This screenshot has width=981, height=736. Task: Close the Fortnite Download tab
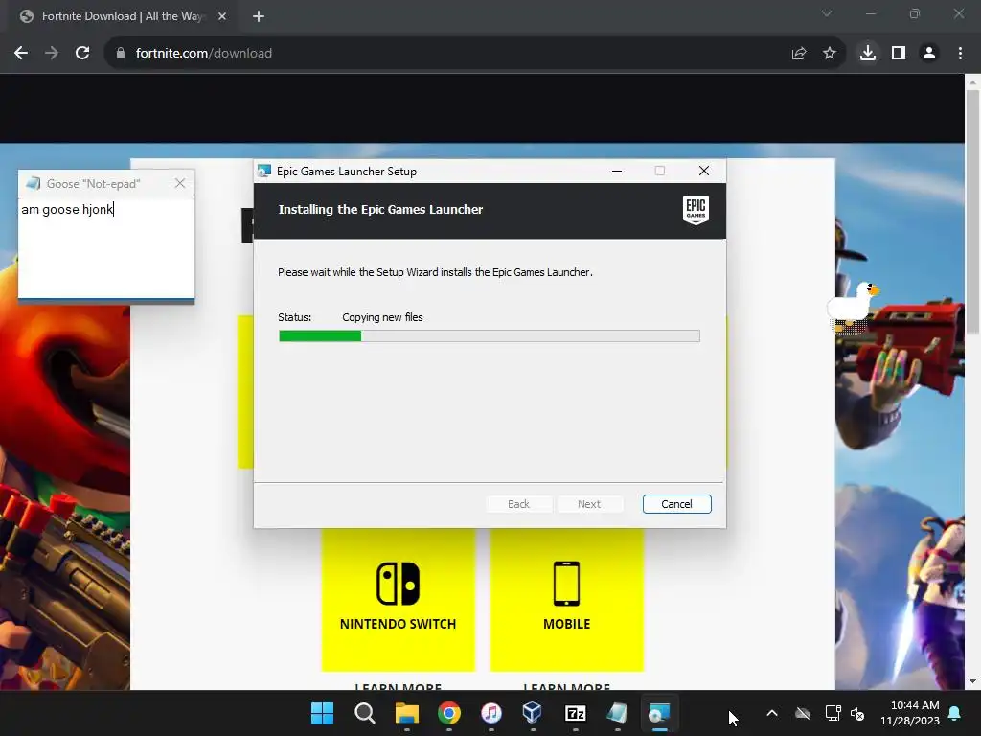222,17
